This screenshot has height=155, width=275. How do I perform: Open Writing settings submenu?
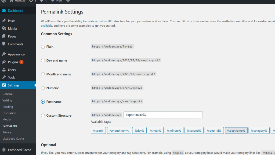click(x=7, y=100)
